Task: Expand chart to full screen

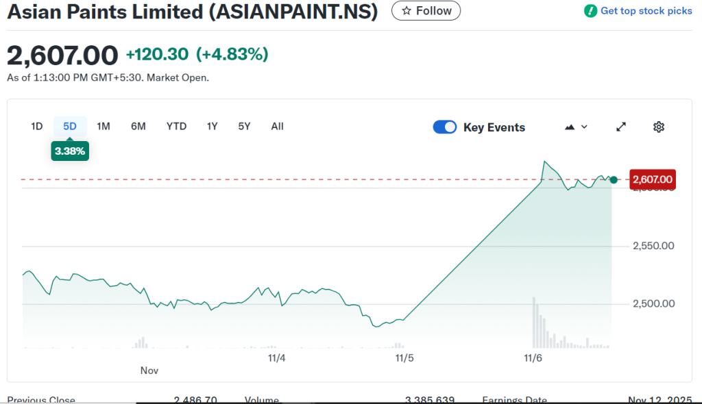Action: point(620,127)
